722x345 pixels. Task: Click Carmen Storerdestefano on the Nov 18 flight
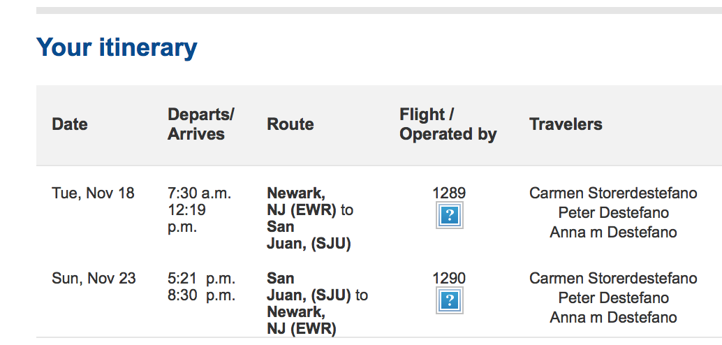(613, 193)
